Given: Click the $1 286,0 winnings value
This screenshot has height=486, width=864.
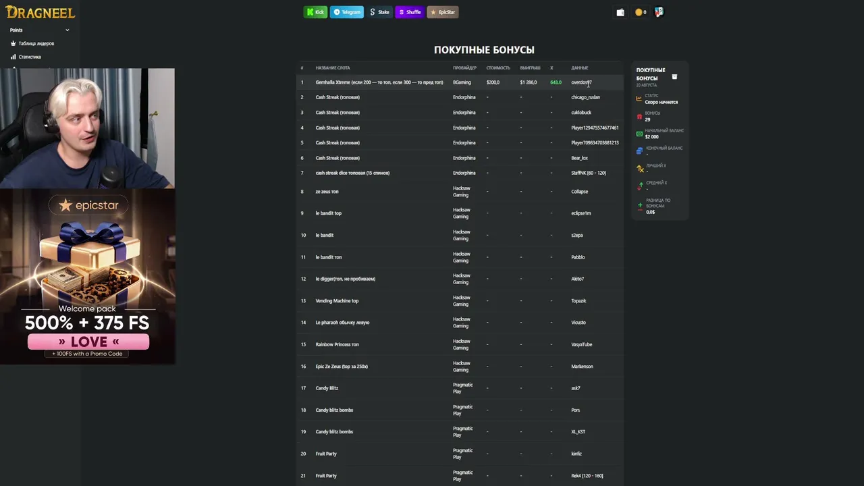Looking at the screenshot, I should point(528,82).
